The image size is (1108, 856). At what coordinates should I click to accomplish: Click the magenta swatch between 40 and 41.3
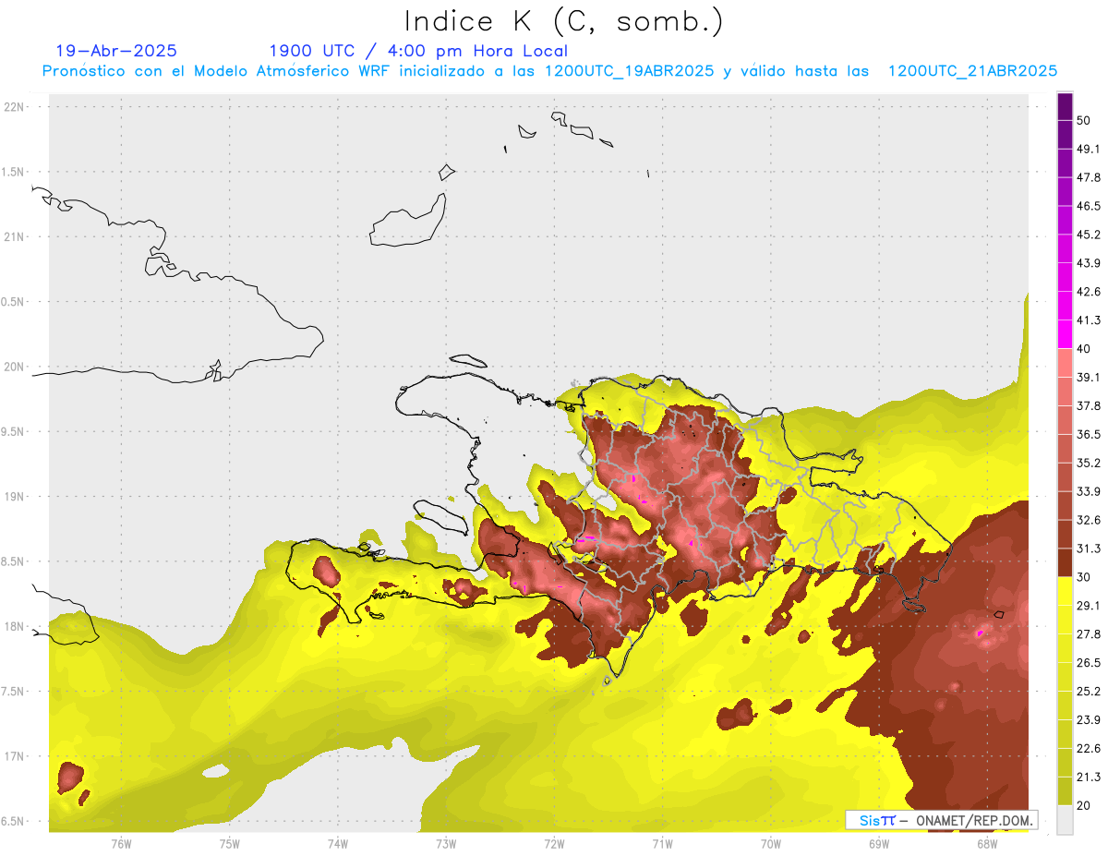tap(1065, 334)
